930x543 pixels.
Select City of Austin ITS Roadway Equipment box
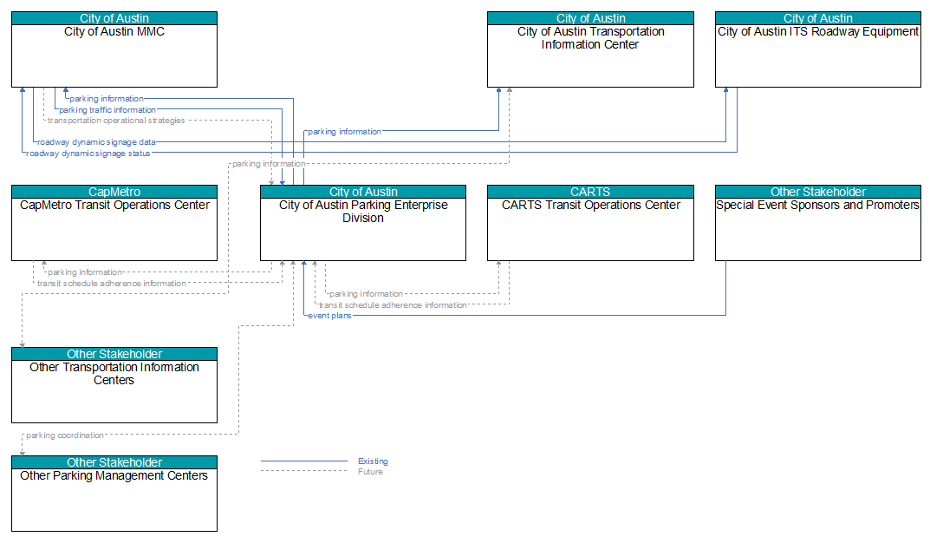coord(818,49)
